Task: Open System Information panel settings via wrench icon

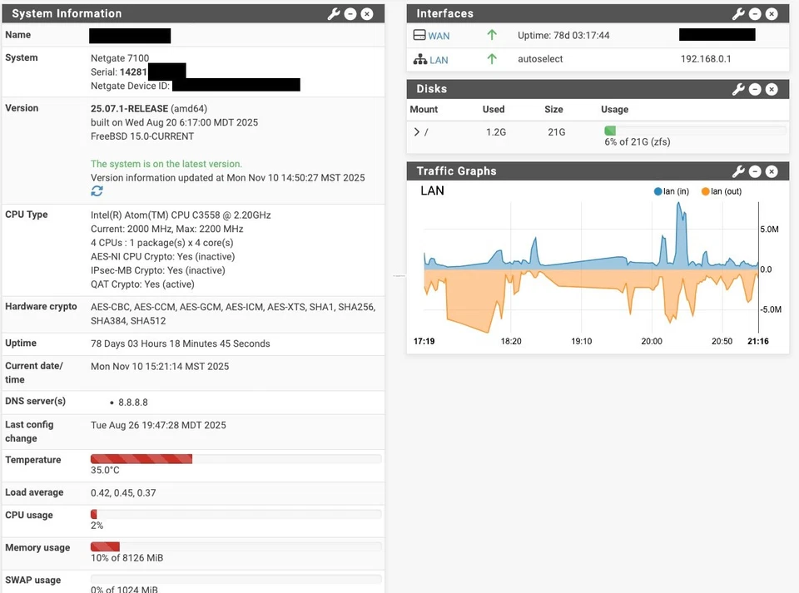Action: pyautogui.click(x=334, y=13)
